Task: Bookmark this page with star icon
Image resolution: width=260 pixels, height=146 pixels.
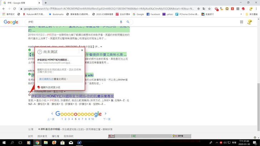Action: coord(209,9)
